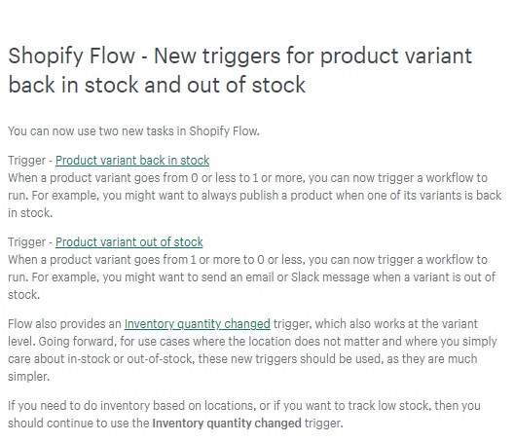
Task: Click the 'You can now use two new tasks' sentence
Action: point(133,131)
